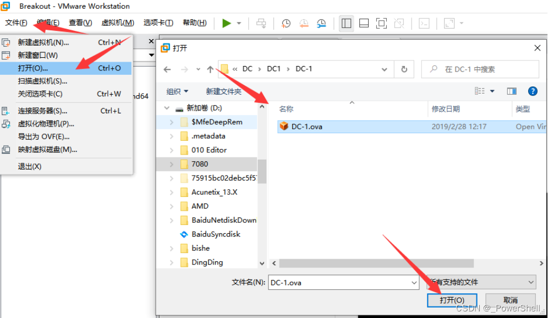Select the .metadata folder in tree

209,136
